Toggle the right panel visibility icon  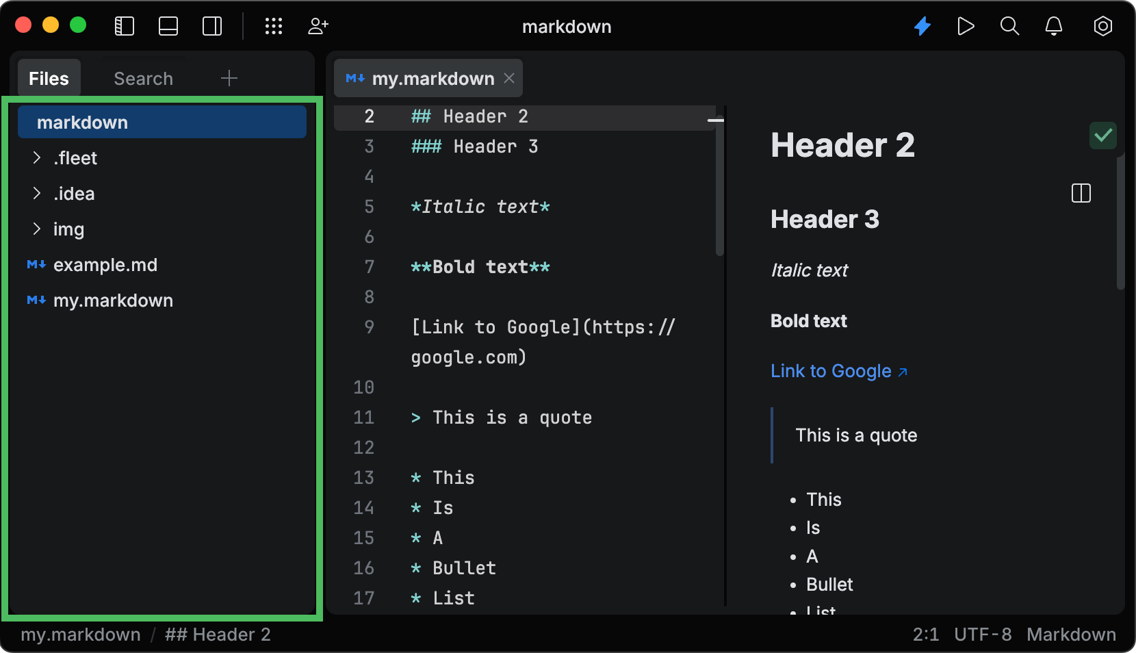tap(211, 26)
